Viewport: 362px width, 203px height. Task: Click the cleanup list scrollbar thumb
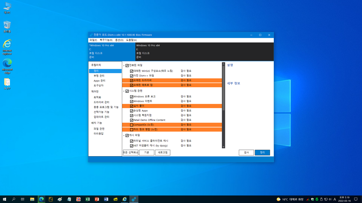(223, 88)
